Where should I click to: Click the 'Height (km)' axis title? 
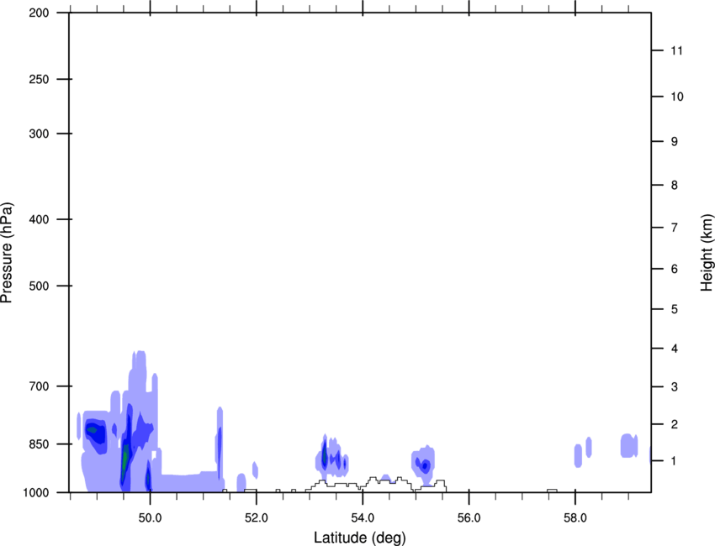707,252
